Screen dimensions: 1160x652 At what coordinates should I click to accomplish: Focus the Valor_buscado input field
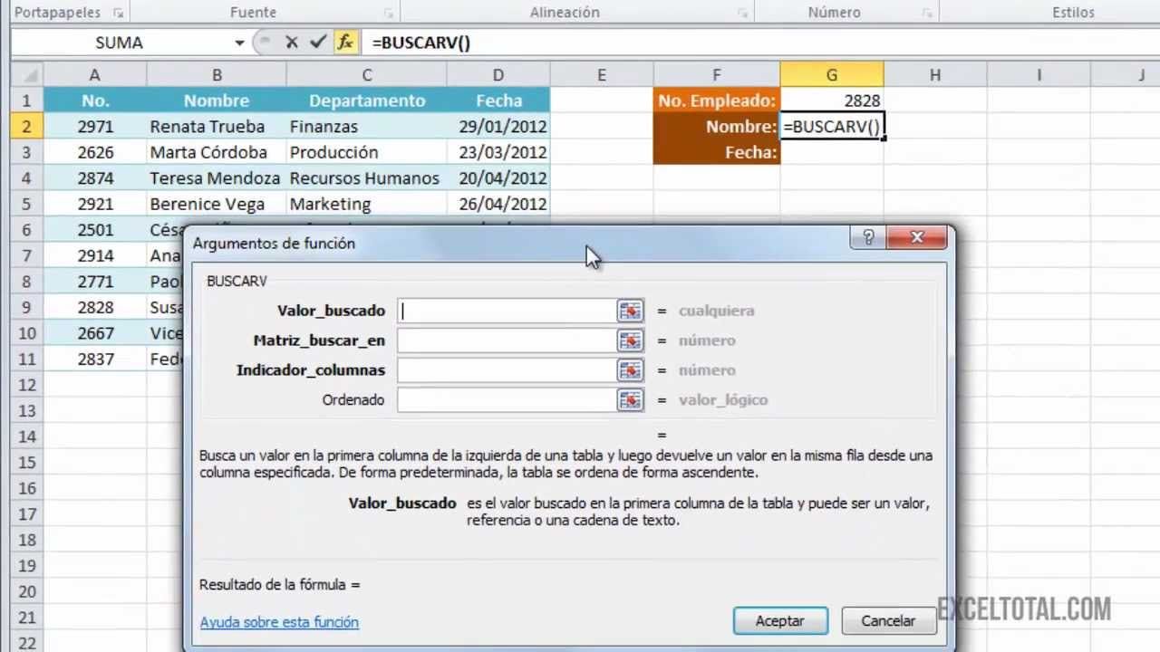pos(507,311)
